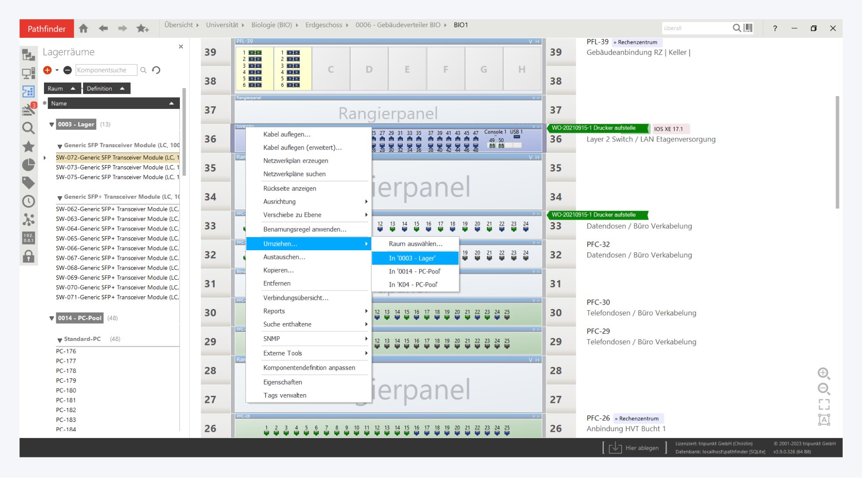
Task: Toggle H rear view on PFL-39 panel
Action: tap(537, 41)
